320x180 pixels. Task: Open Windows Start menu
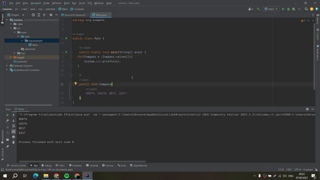4,175
